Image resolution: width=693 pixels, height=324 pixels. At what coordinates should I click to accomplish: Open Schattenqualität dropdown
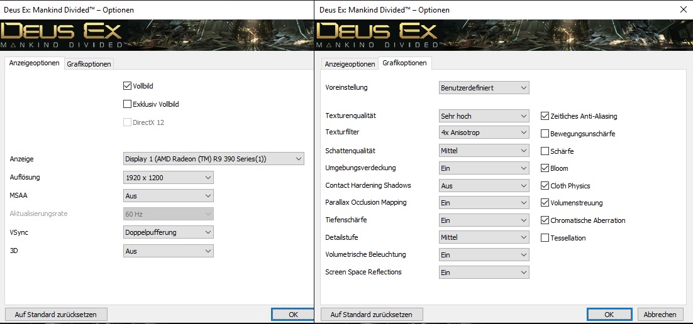click(484, 151)
